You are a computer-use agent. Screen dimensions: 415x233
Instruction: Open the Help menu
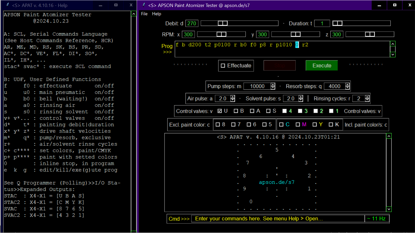156,14
